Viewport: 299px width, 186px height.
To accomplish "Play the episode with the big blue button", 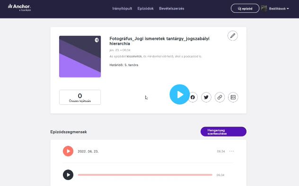I will [x=180, y=94].
